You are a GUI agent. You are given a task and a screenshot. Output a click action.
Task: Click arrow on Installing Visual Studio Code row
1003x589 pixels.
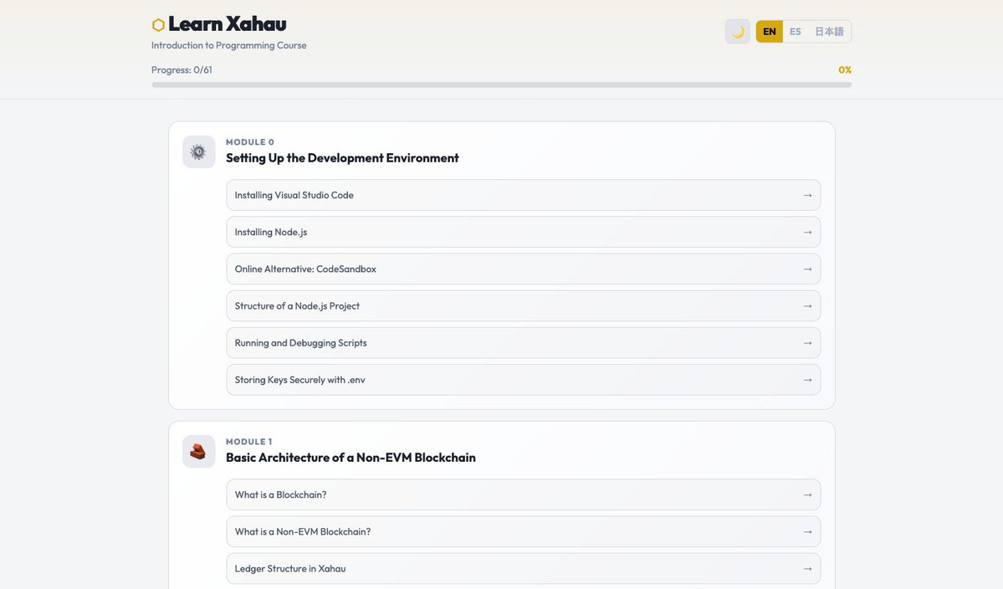click(807, 195)
